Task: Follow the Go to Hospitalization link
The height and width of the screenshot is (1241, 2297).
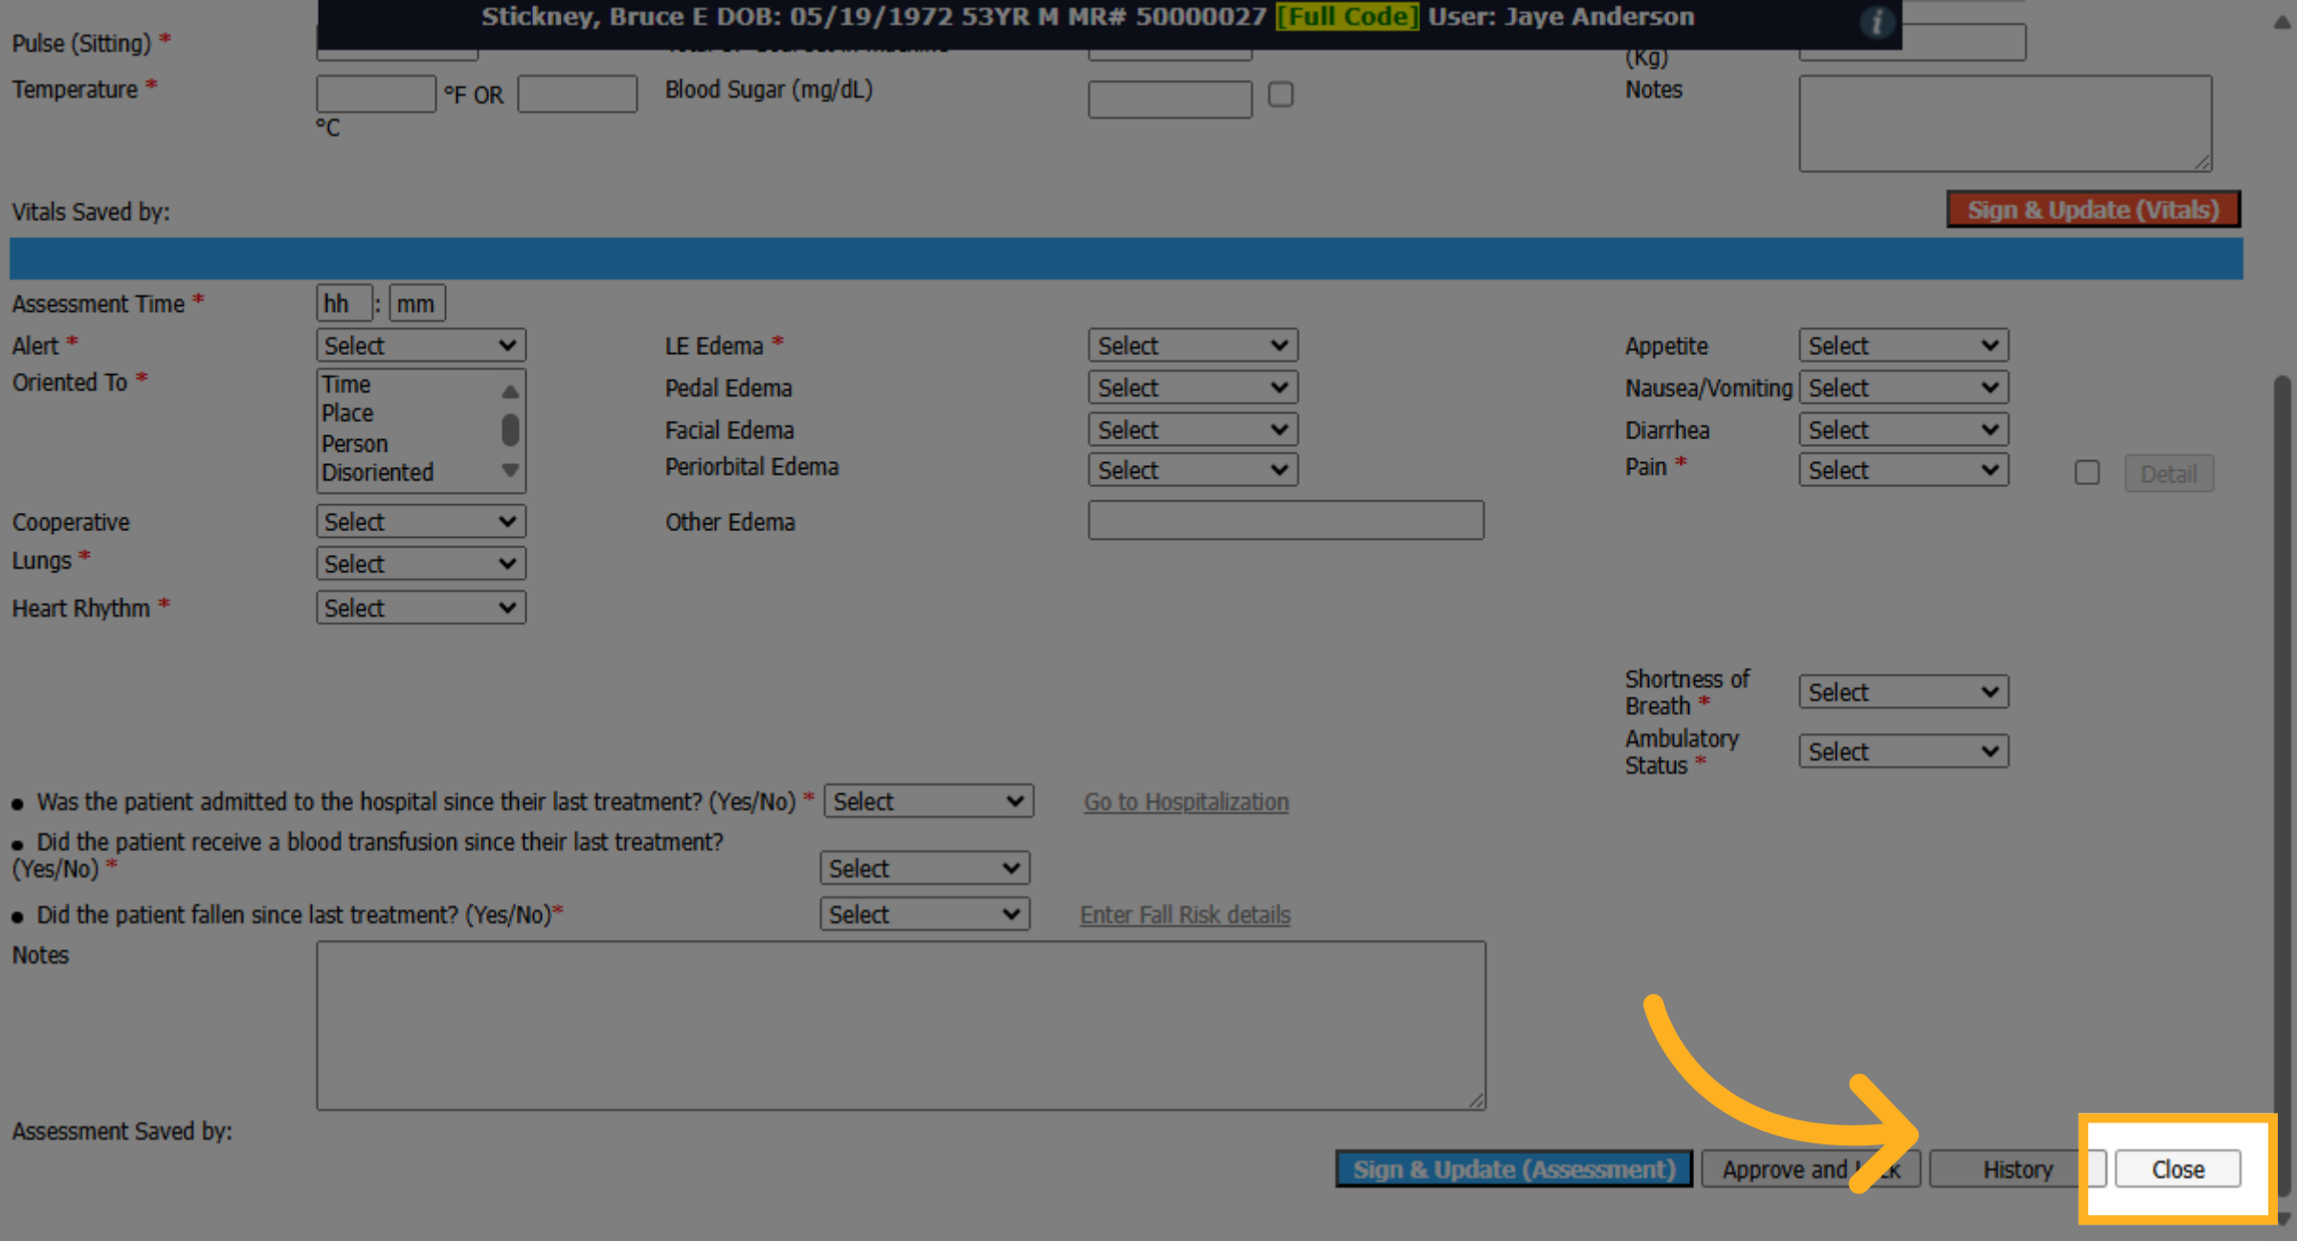Action: [x=1186, y=802]
